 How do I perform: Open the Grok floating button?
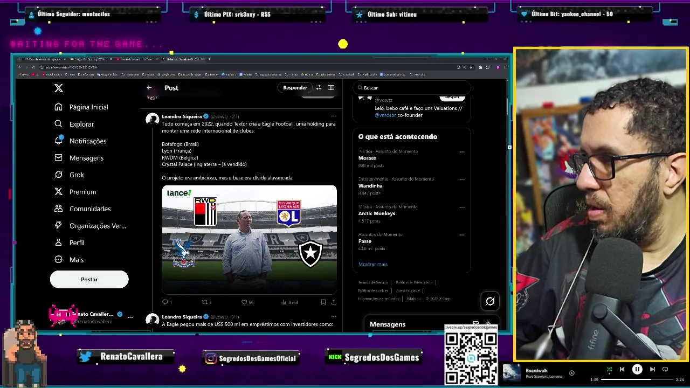tap(490, 301)
